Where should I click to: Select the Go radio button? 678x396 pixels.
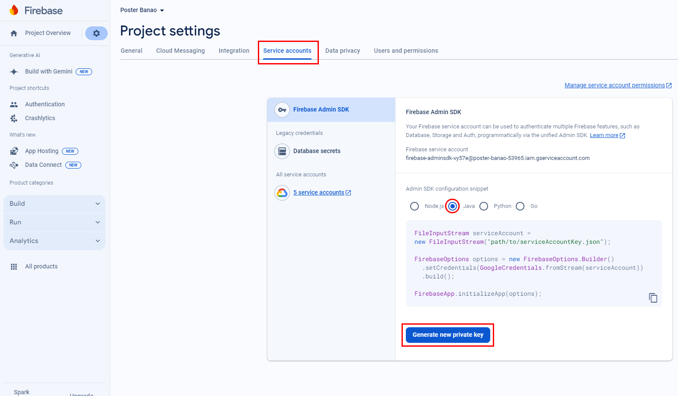[x=520, y=206]
